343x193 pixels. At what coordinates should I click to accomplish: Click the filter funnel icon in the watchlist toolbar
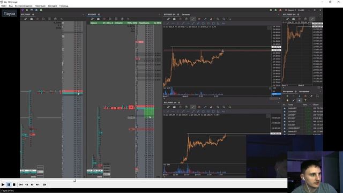tap(305, 100)
